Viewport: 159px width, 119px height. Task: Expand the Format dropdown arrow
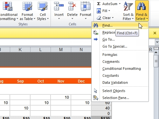(x=86, y=19)
